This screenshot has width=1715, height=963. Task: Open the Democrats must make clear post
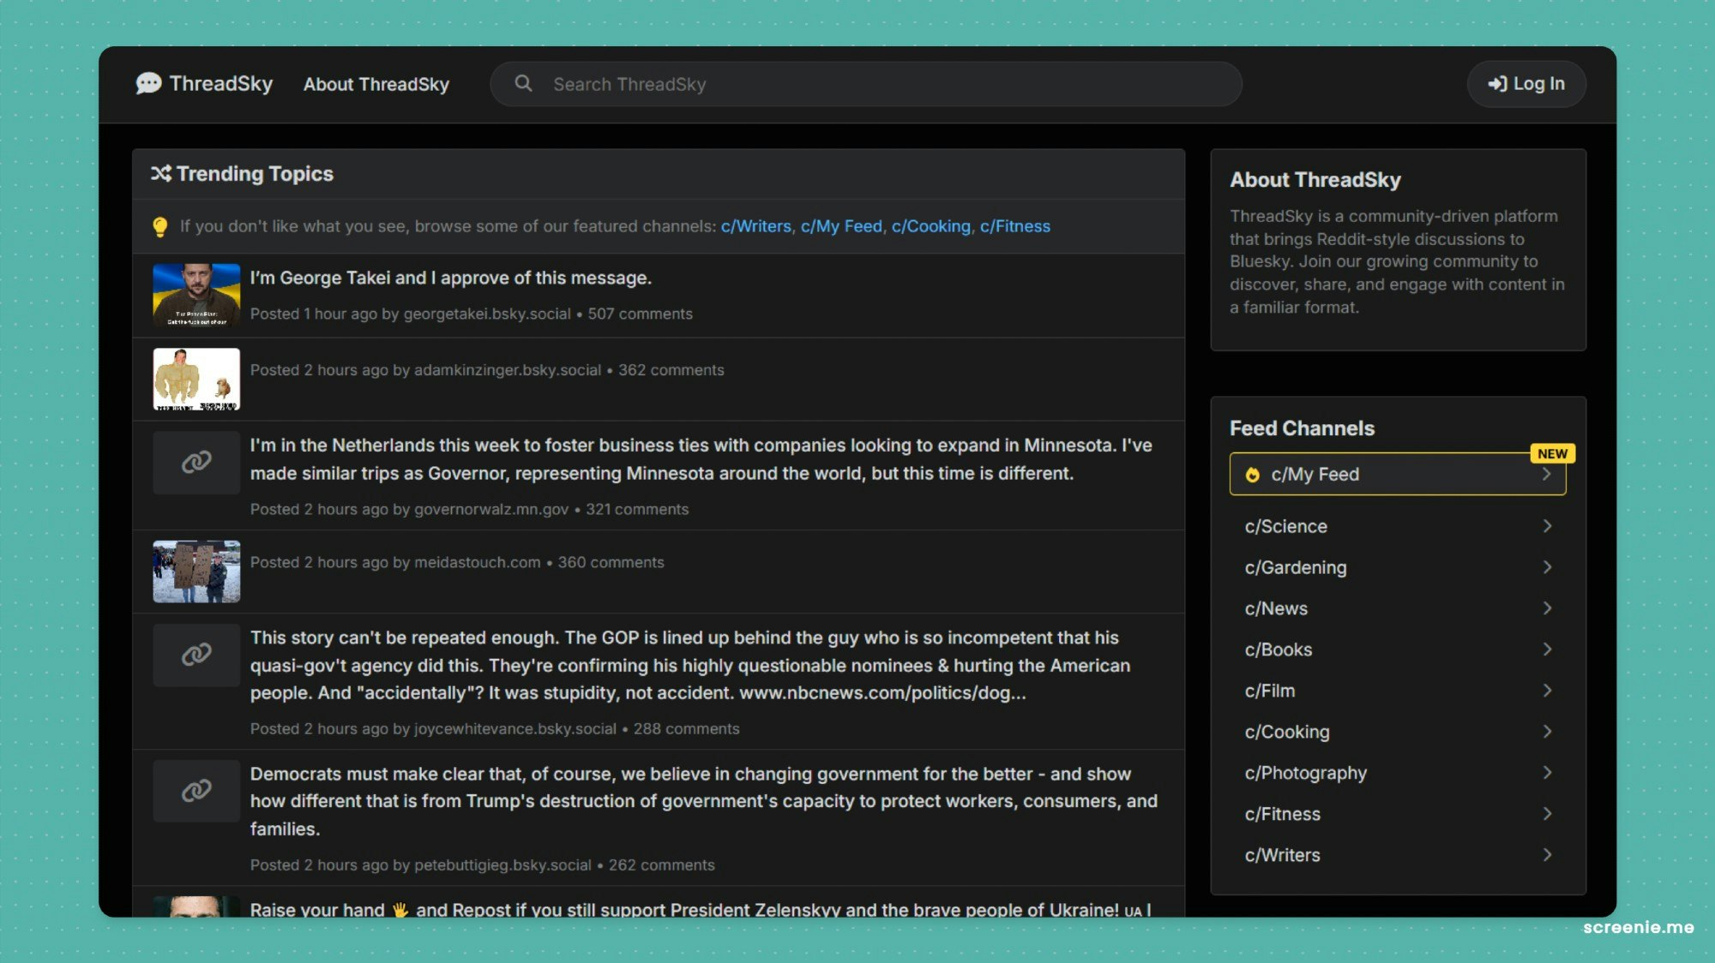(x=703, y=801)
